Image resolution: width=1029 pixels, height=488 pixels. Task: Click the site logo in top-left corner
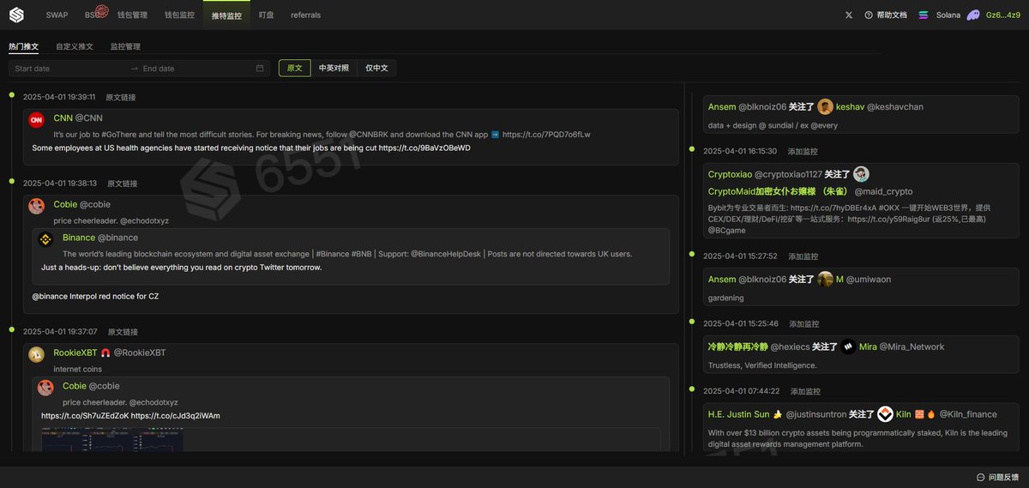tap(16, 15)
